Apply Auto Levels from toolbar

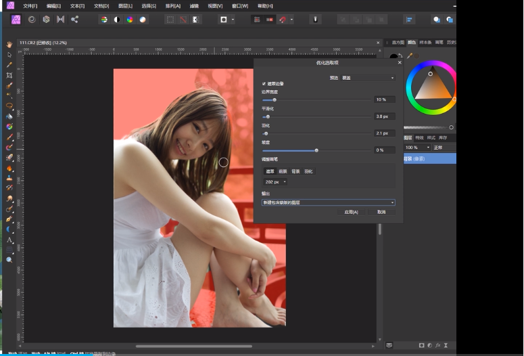click(104, 20)
